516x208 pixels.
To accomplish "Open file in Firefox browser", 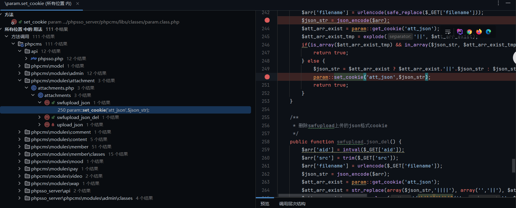I will tap(479, 32).
